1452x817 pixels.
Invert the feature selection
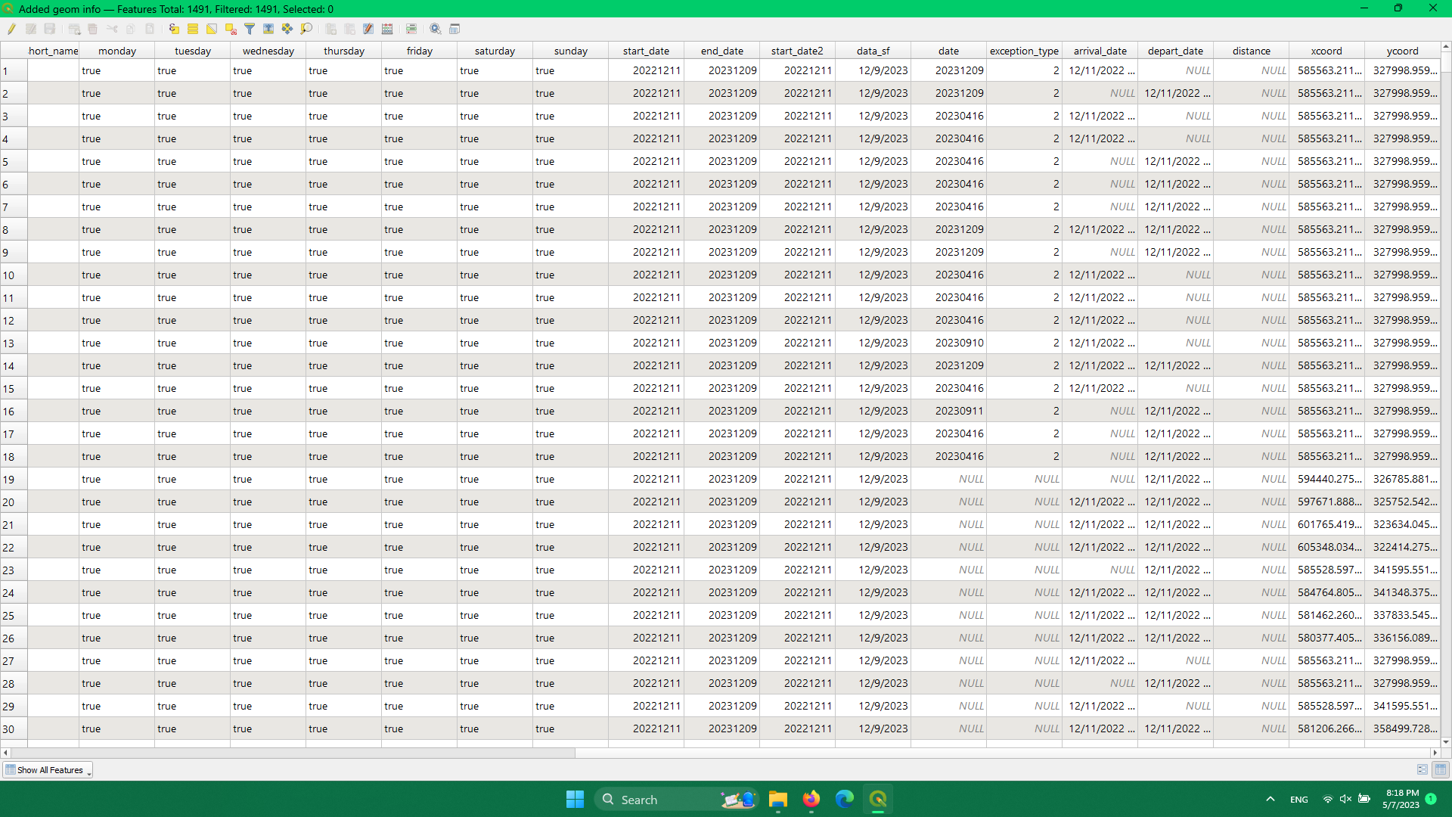click(x=212, y=29)
